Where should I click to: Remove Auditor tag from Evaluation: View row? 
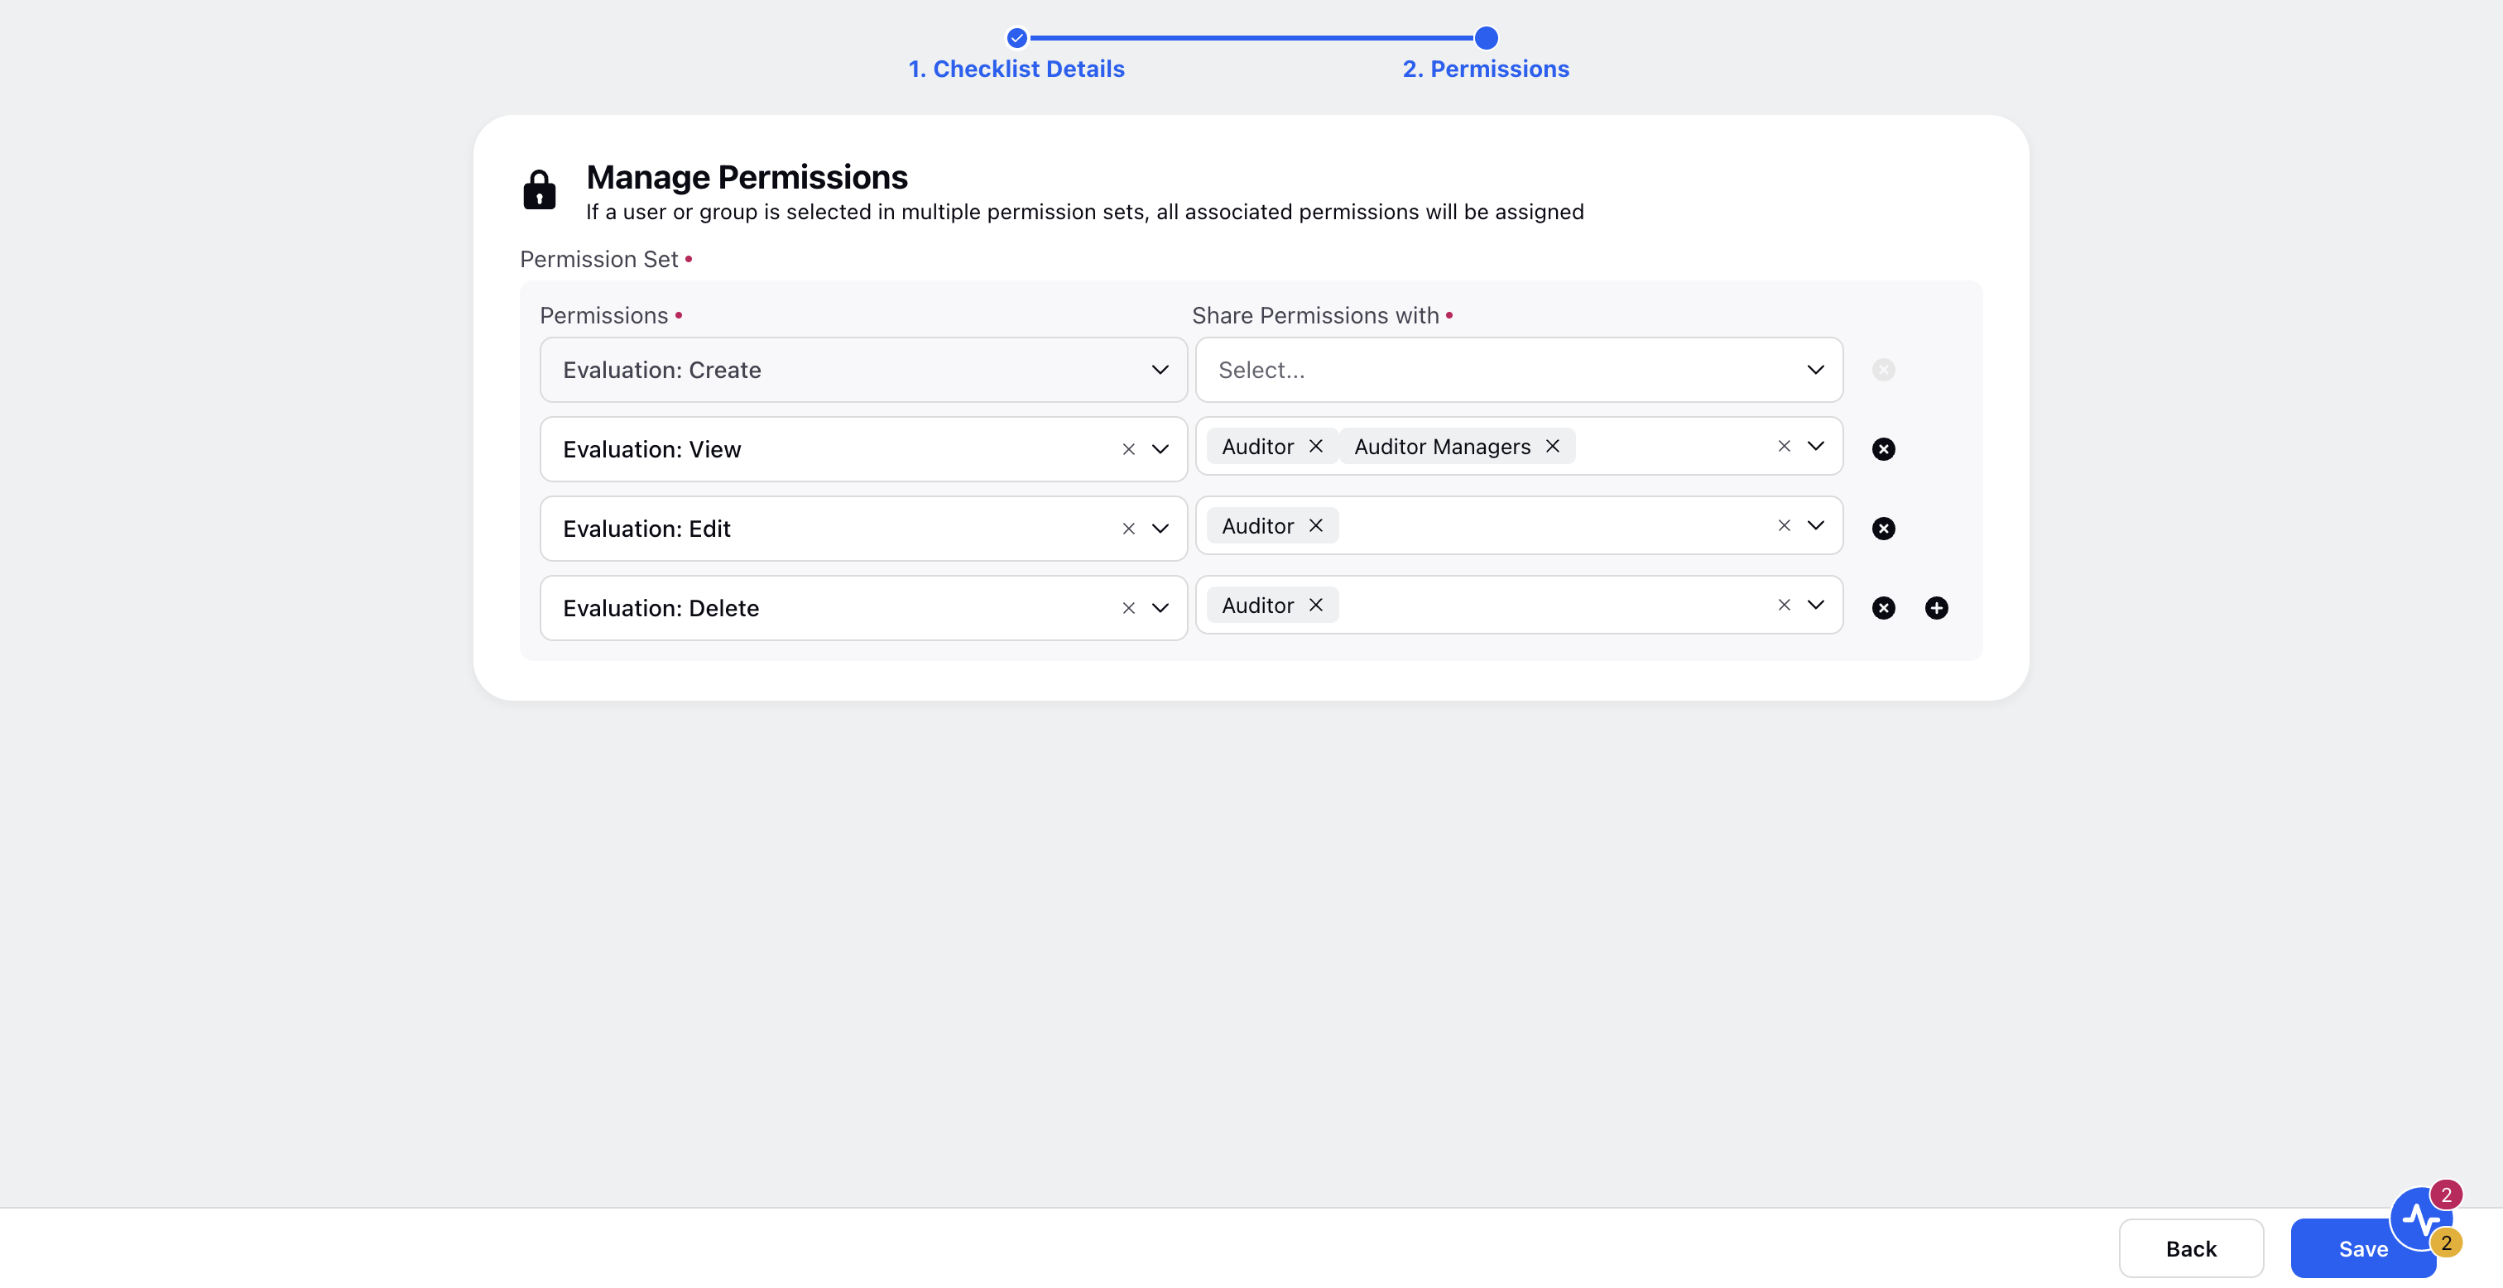click(x=1315, y=446)
